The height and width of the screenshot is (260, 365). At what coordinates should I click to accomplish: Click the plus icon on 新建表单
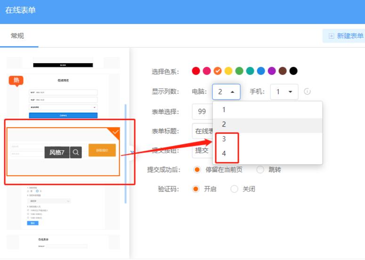(331, 36)
